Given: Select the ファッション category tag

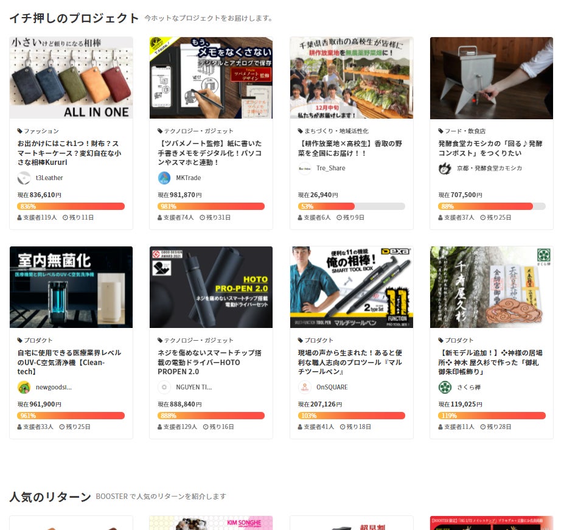Looking at the screenshot, I should point(38,131).
